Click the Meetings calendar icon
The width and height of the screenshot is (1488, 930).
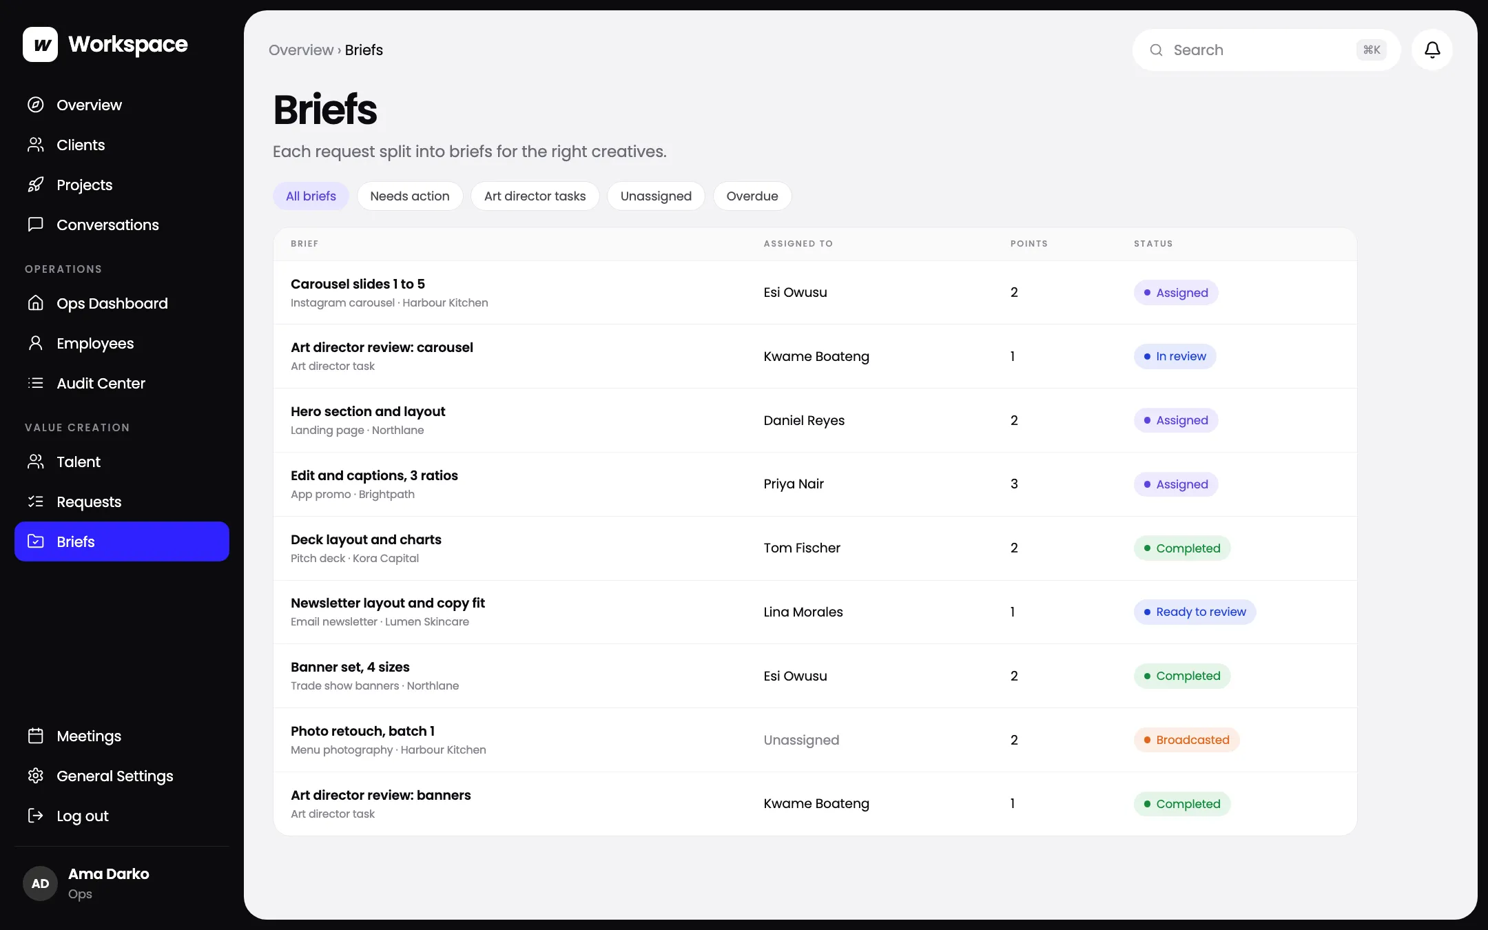point(36,736)
